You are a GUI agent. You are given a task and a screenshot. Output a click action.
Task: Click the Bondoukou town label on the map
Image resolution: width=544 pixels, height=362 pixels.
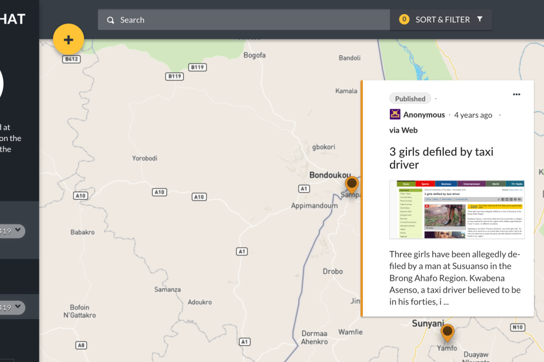tap(330, 175)
